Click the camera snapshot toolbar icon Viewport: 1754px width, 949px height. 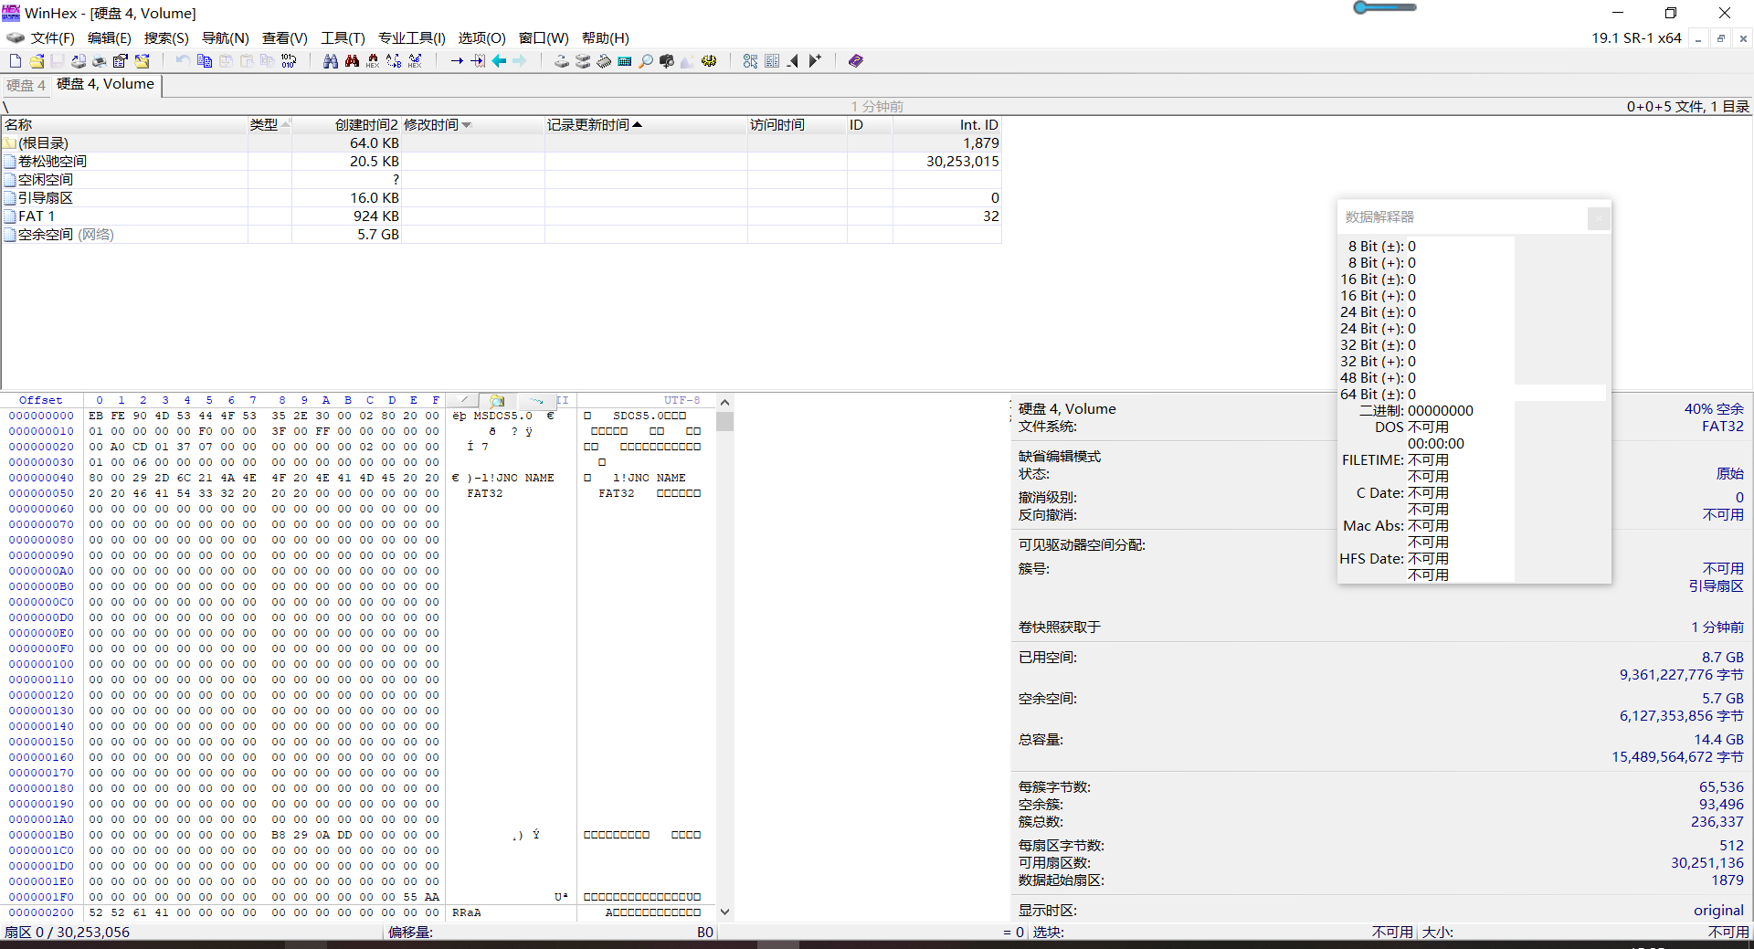pyautogui.click(x=667, y=61)
